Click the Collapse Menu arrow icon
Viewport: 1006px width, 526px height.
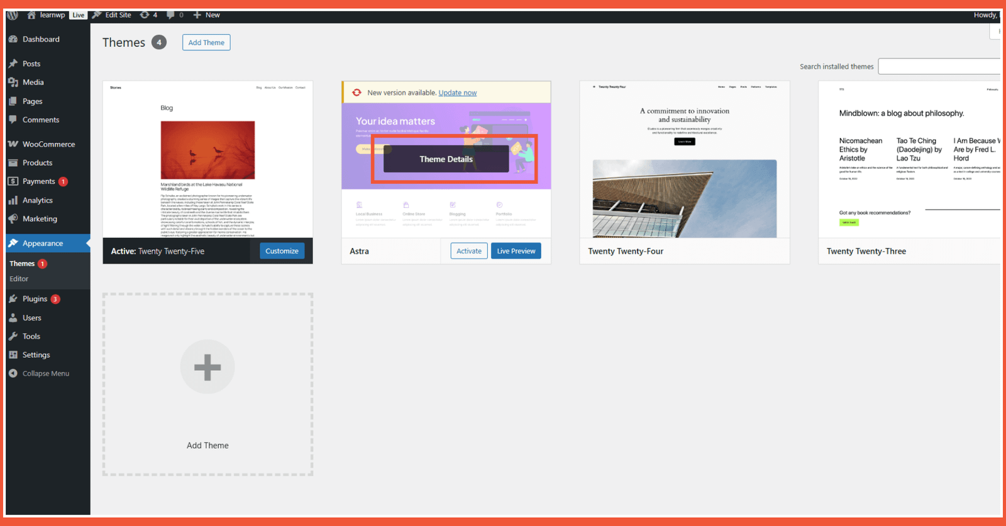coord(13,373)
